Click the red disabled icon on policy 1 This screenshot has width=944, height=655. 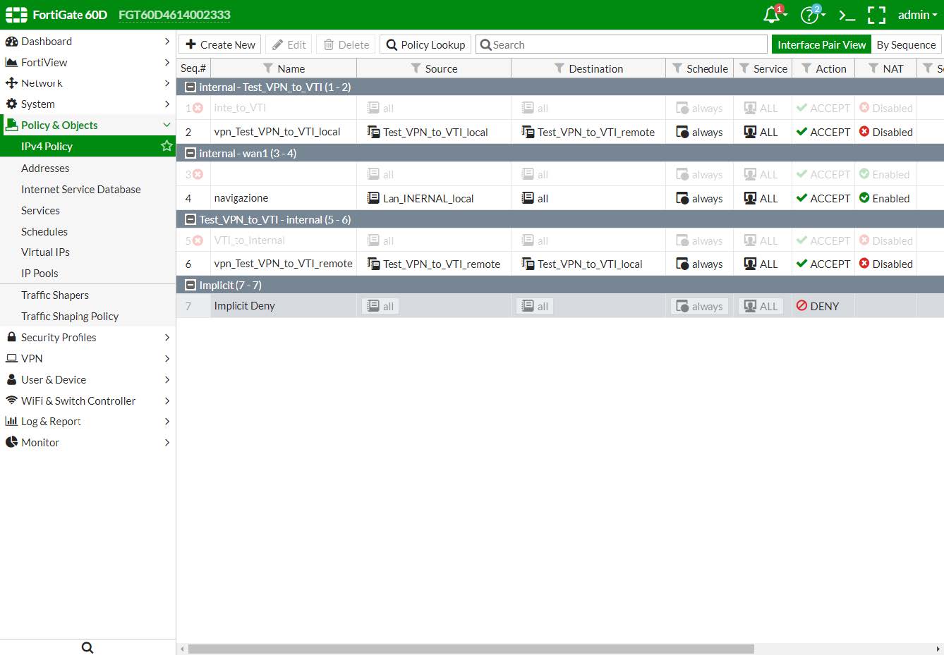tap(198, 108)
